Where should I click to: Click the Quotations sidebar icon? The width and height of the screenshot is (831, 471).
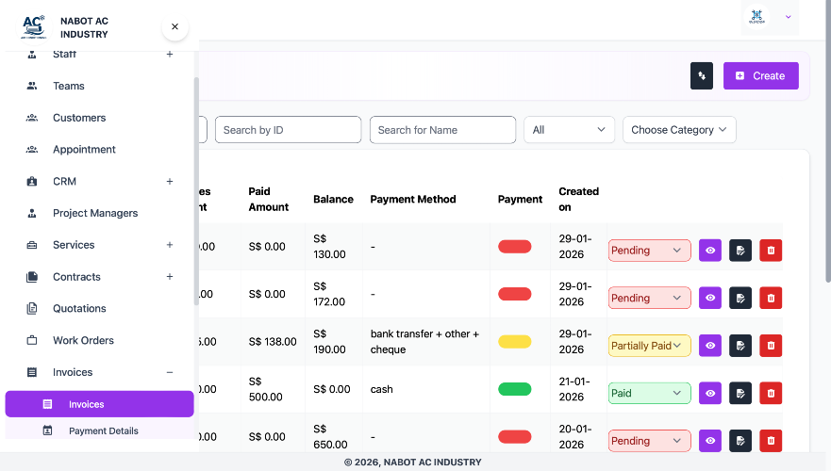click(x=32, y=308)
